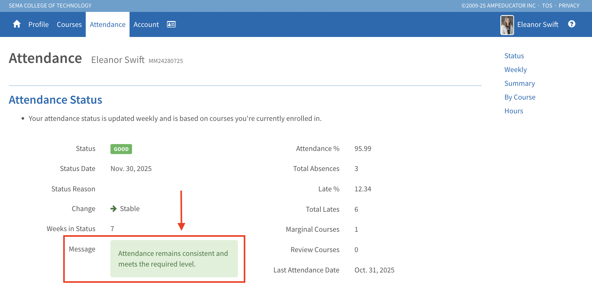Go to the Hours link
This screenshot has width=592, height=290.
[513, 111]
